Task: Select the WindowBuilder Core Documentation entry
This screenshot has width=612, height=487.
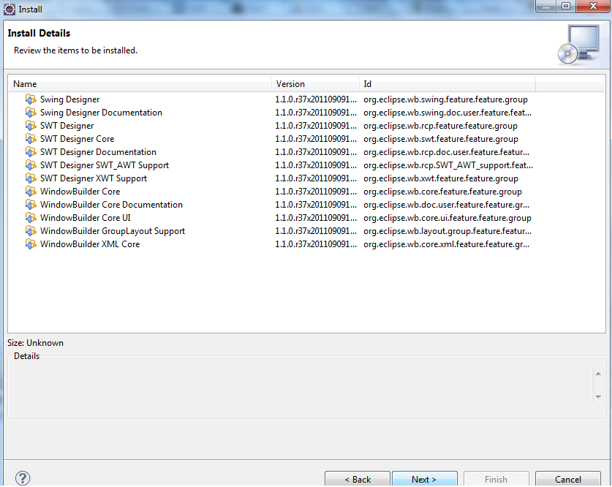Action: (111, 205)
